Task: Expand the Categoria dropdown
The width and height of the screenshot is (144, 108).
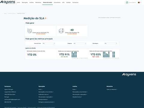Action: pyautogui.click(x=80, y=43)
